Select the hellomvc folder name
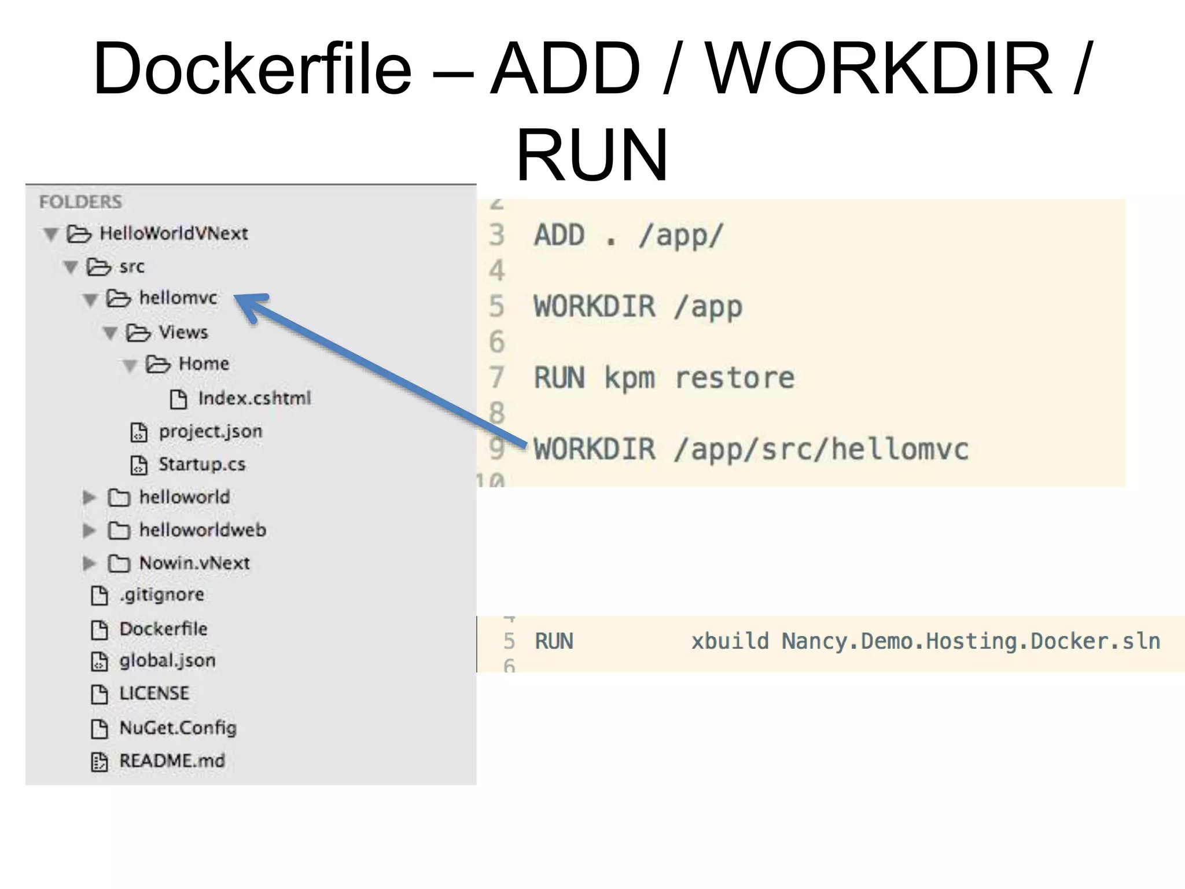 178,298
